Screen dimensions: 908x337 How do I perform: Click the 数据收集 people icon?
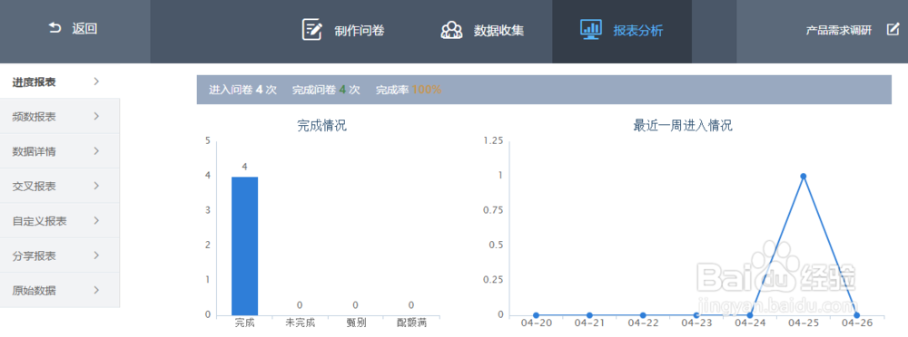point(451,30)
